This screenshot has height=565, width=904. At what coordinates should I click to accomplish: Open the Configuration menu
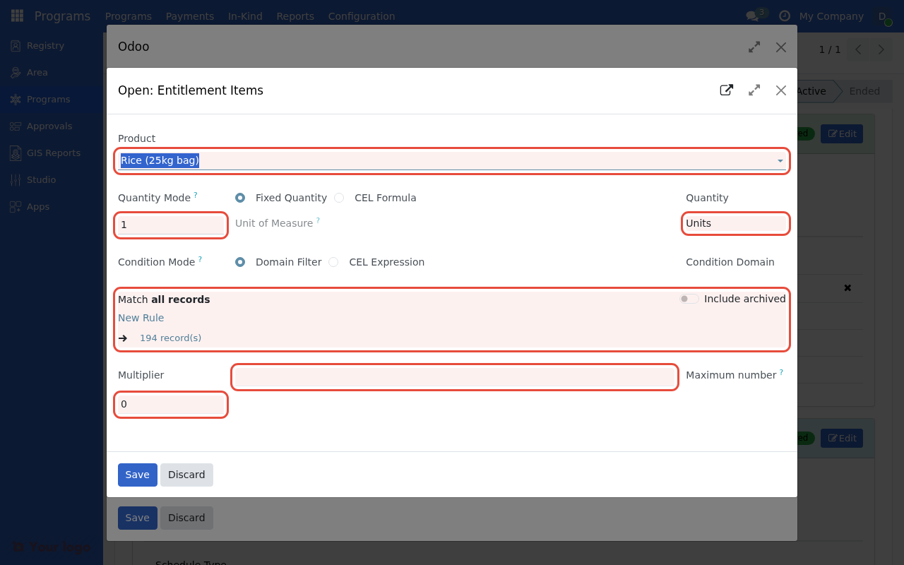(361, 16)
